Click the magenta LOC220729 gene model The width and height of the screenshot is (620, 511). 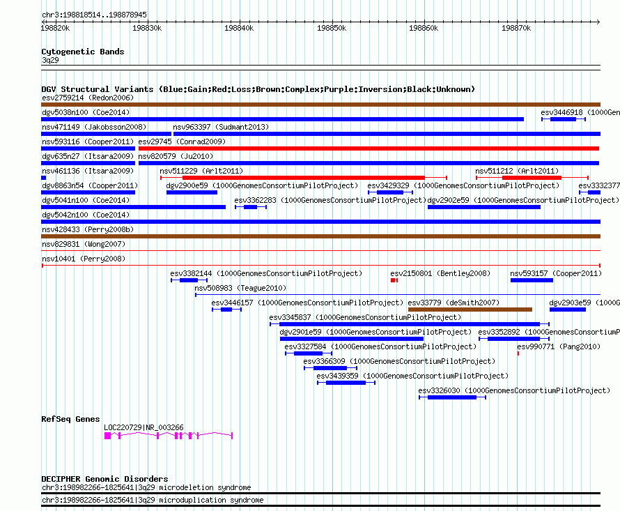pyautogui.click(x=169, y=436)
